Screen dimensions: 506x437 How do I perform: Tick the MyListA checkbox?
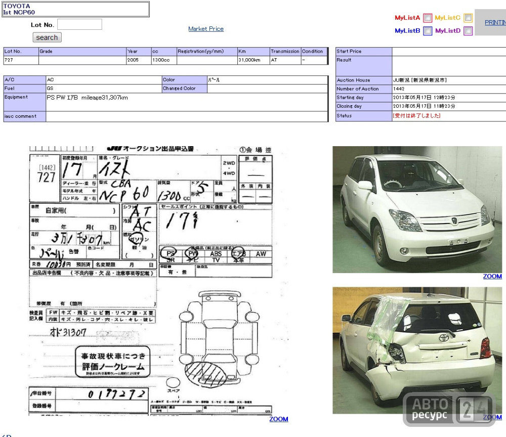(428, 18)
